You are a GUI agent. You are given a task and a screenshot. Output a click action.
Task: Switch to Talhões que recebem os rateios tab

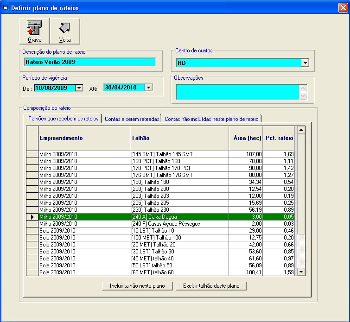tap(64, 119)
